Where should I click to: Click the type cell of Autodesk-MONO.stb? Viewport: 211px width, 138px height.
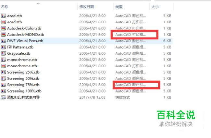(130, 35)
